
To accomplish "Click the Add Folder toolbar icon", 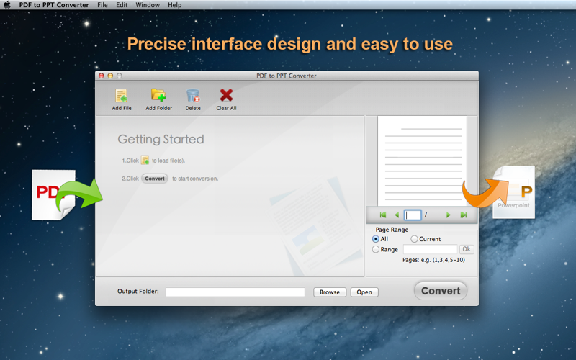I will [158, 96].
